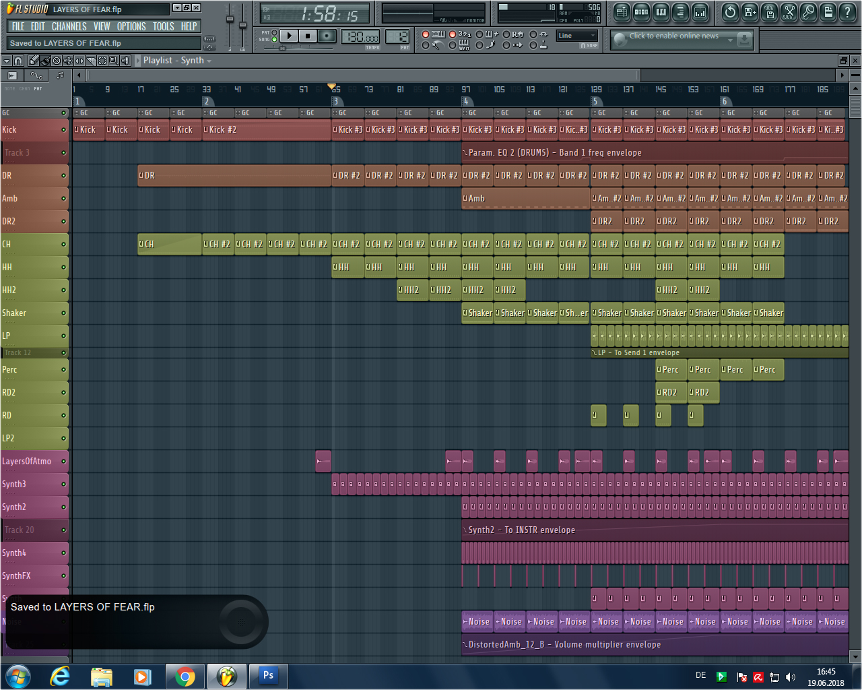The width and height of the screenshot is (862, 690).
Task: Stop playback with the Stop button
Action: 308,36
